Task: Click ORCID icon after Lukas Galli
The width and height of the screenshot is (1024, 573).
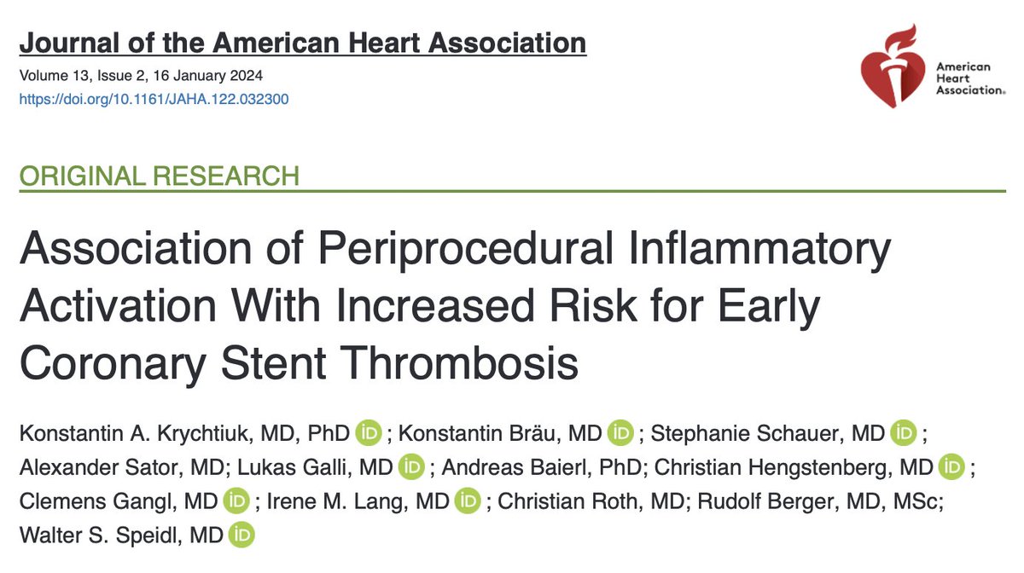Action: coord(412,467)
